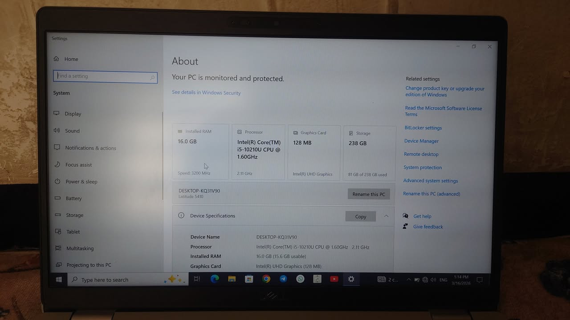Open the Windows Start menu
Screen dimensions: 570x320
(x=58, y=279)
